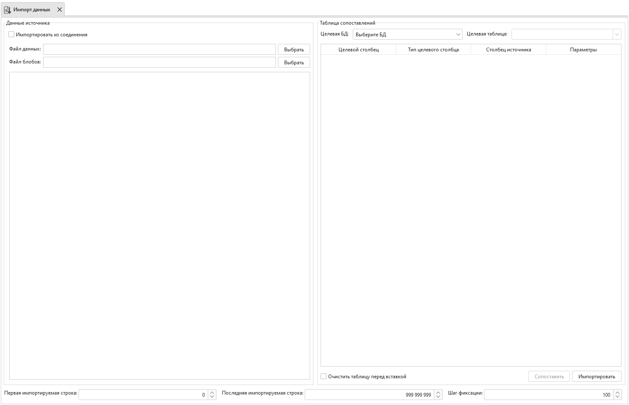The height and width of the screenshot is (405, 629).
Task: Click the Столбец источника column header
Action: (x=508, y=50)
